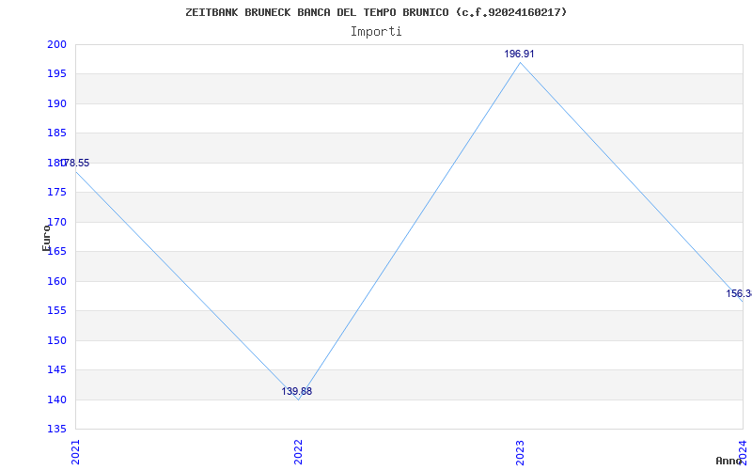
Task: Click the chart title ZEITBANK BRUNECK BANCA DEL TEMPO BRUNICO
Action: point(376,12)
